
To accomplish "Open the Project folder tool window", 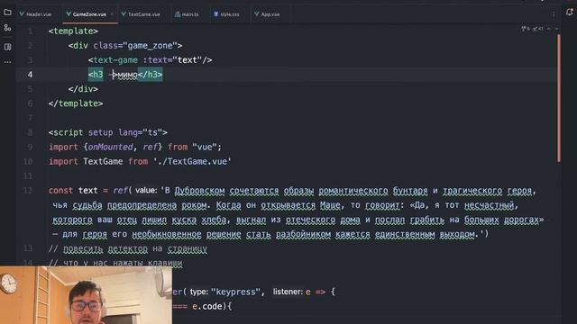I will pyautogui.click(x=7, y=12).
